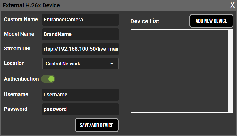Viewport: 237px width, 136px height.
Task: Click inside the empty Device List box
Action: tap(179, 71)
